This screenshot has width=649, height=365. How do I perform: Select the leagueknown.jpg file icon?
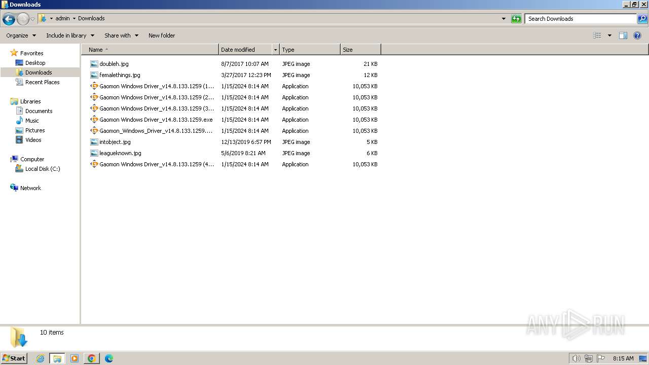click(x=94, y=153)
